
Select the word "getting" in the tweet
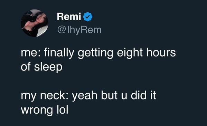point(95,53)
